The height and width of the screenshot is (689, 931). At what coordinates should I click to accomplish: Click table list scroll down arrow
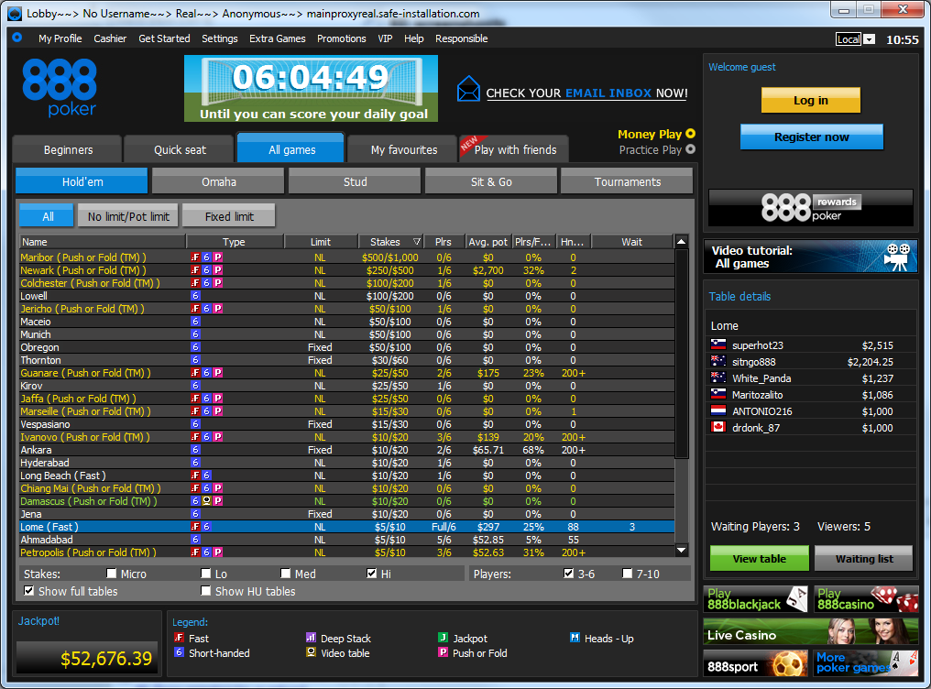tap(682, 550)
